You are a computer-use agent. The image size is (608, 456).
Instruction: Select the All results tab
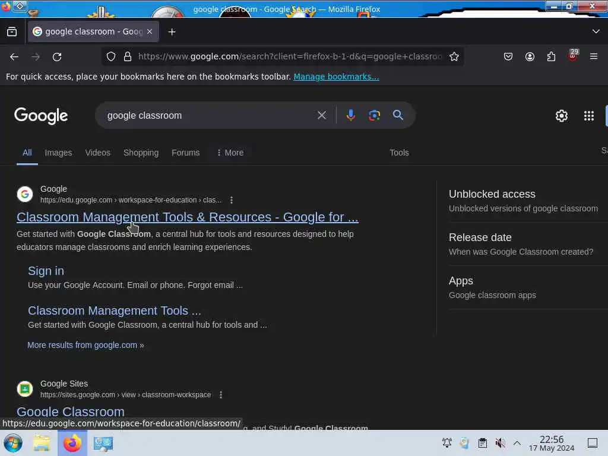(x=27, y=153)
